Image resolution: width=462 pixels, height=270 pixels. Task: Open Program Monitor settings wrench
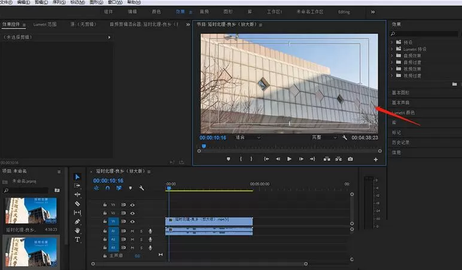pos(345,137)
